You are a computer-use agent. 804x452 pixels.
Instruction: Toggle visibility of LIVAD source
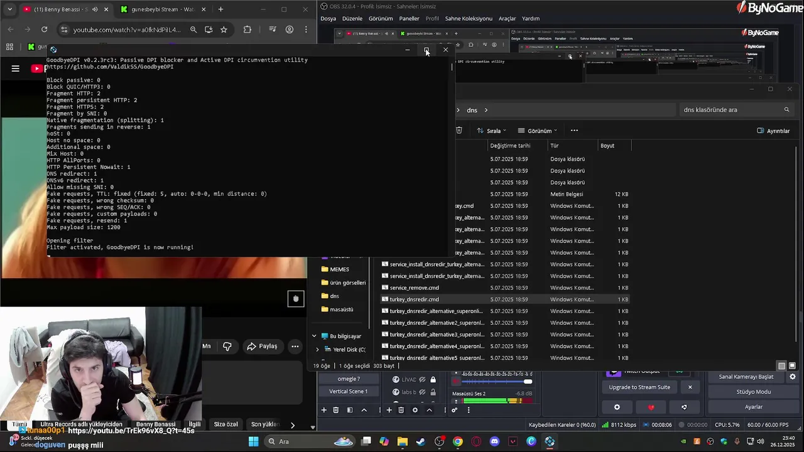(422, 380)
